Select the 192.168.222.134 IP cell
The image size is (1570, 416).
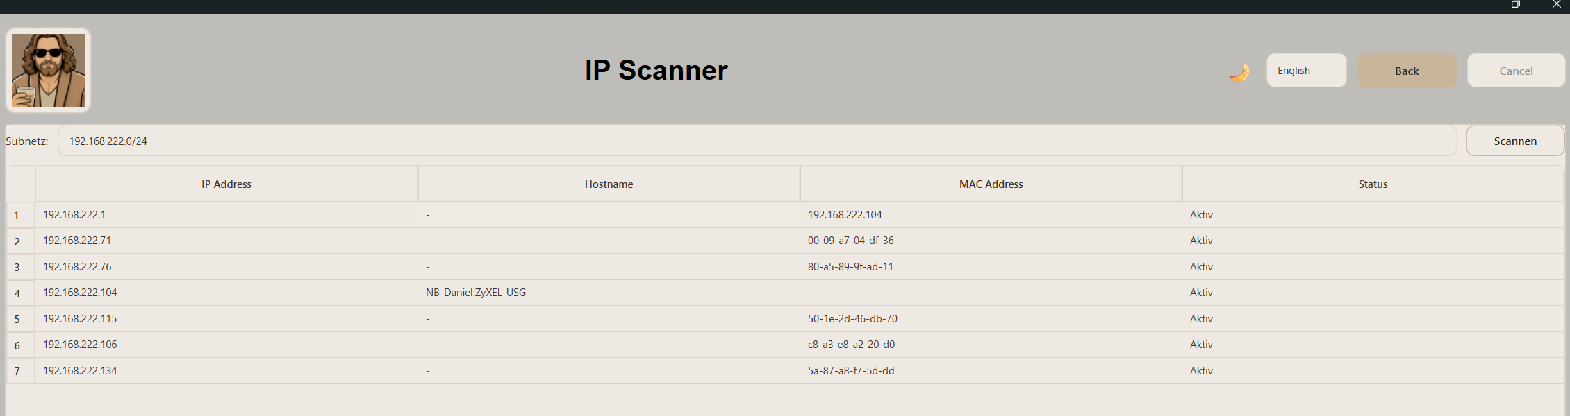[226, 371]
